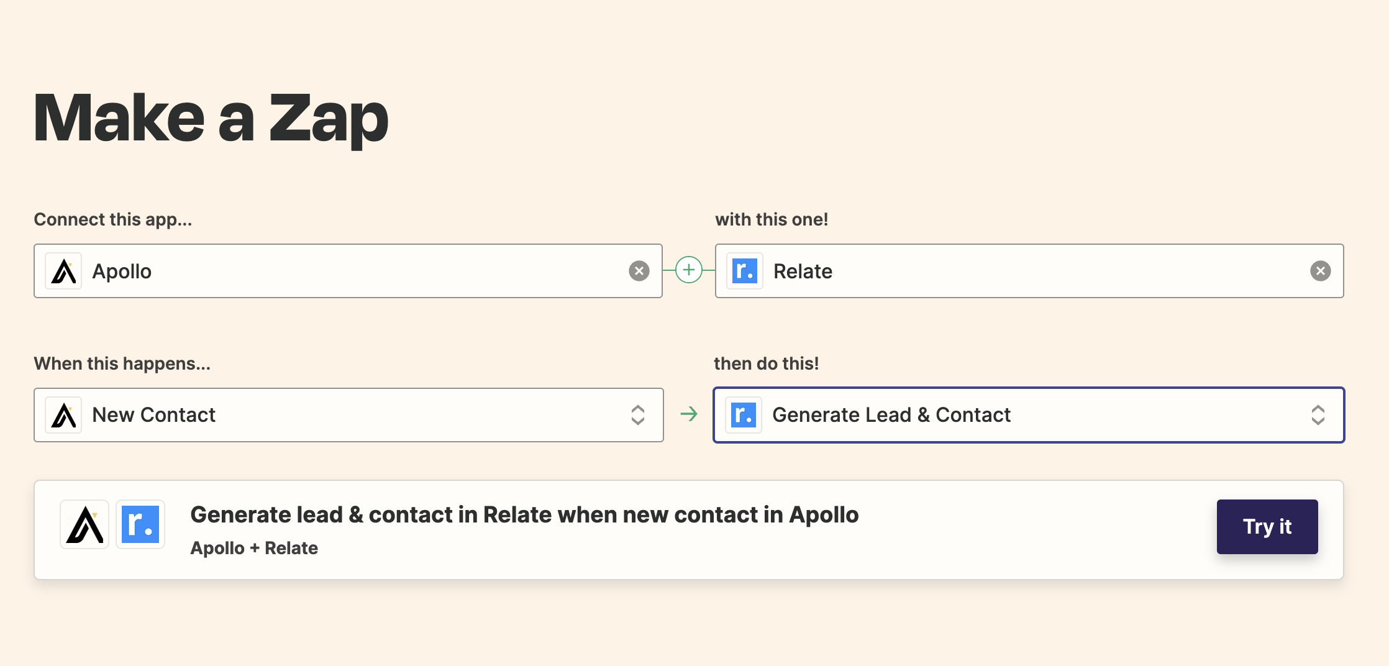The height and width of the screenshot is (666, 1389).
Task: Click the Relate logo in the second app field
Action: click(x=745, y=271)
